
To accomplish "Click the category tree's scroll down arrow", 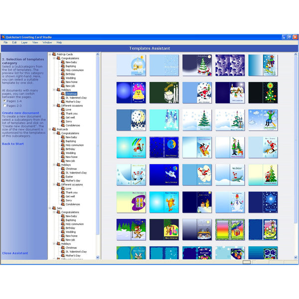I will point(98,257).
